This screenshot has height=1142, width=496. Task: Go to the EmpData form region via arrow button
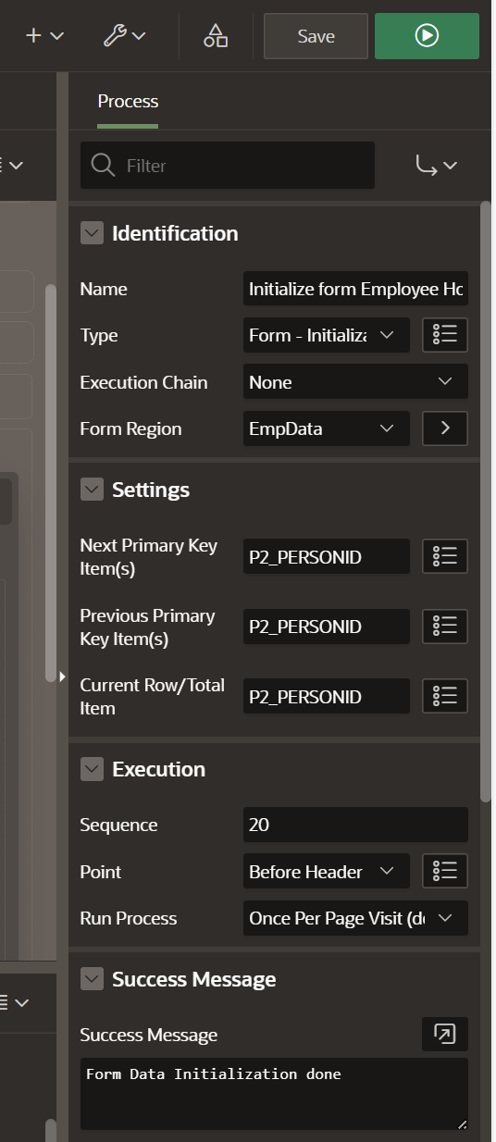(x=445, y=428)
